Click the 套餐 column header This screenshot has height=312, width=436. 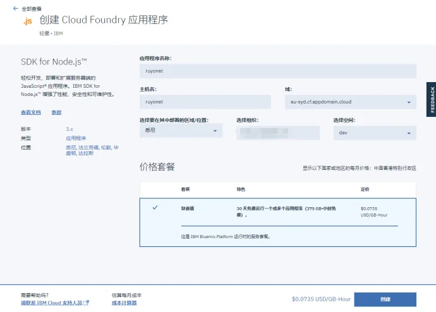click(185, 189)
